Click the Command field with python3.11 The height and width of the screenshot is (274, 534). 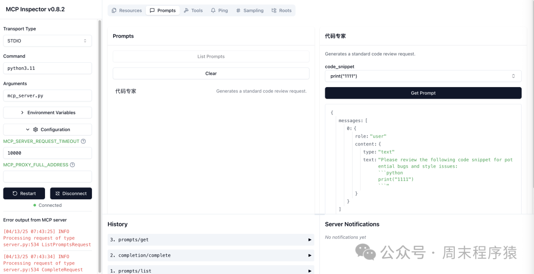(47, 68)
